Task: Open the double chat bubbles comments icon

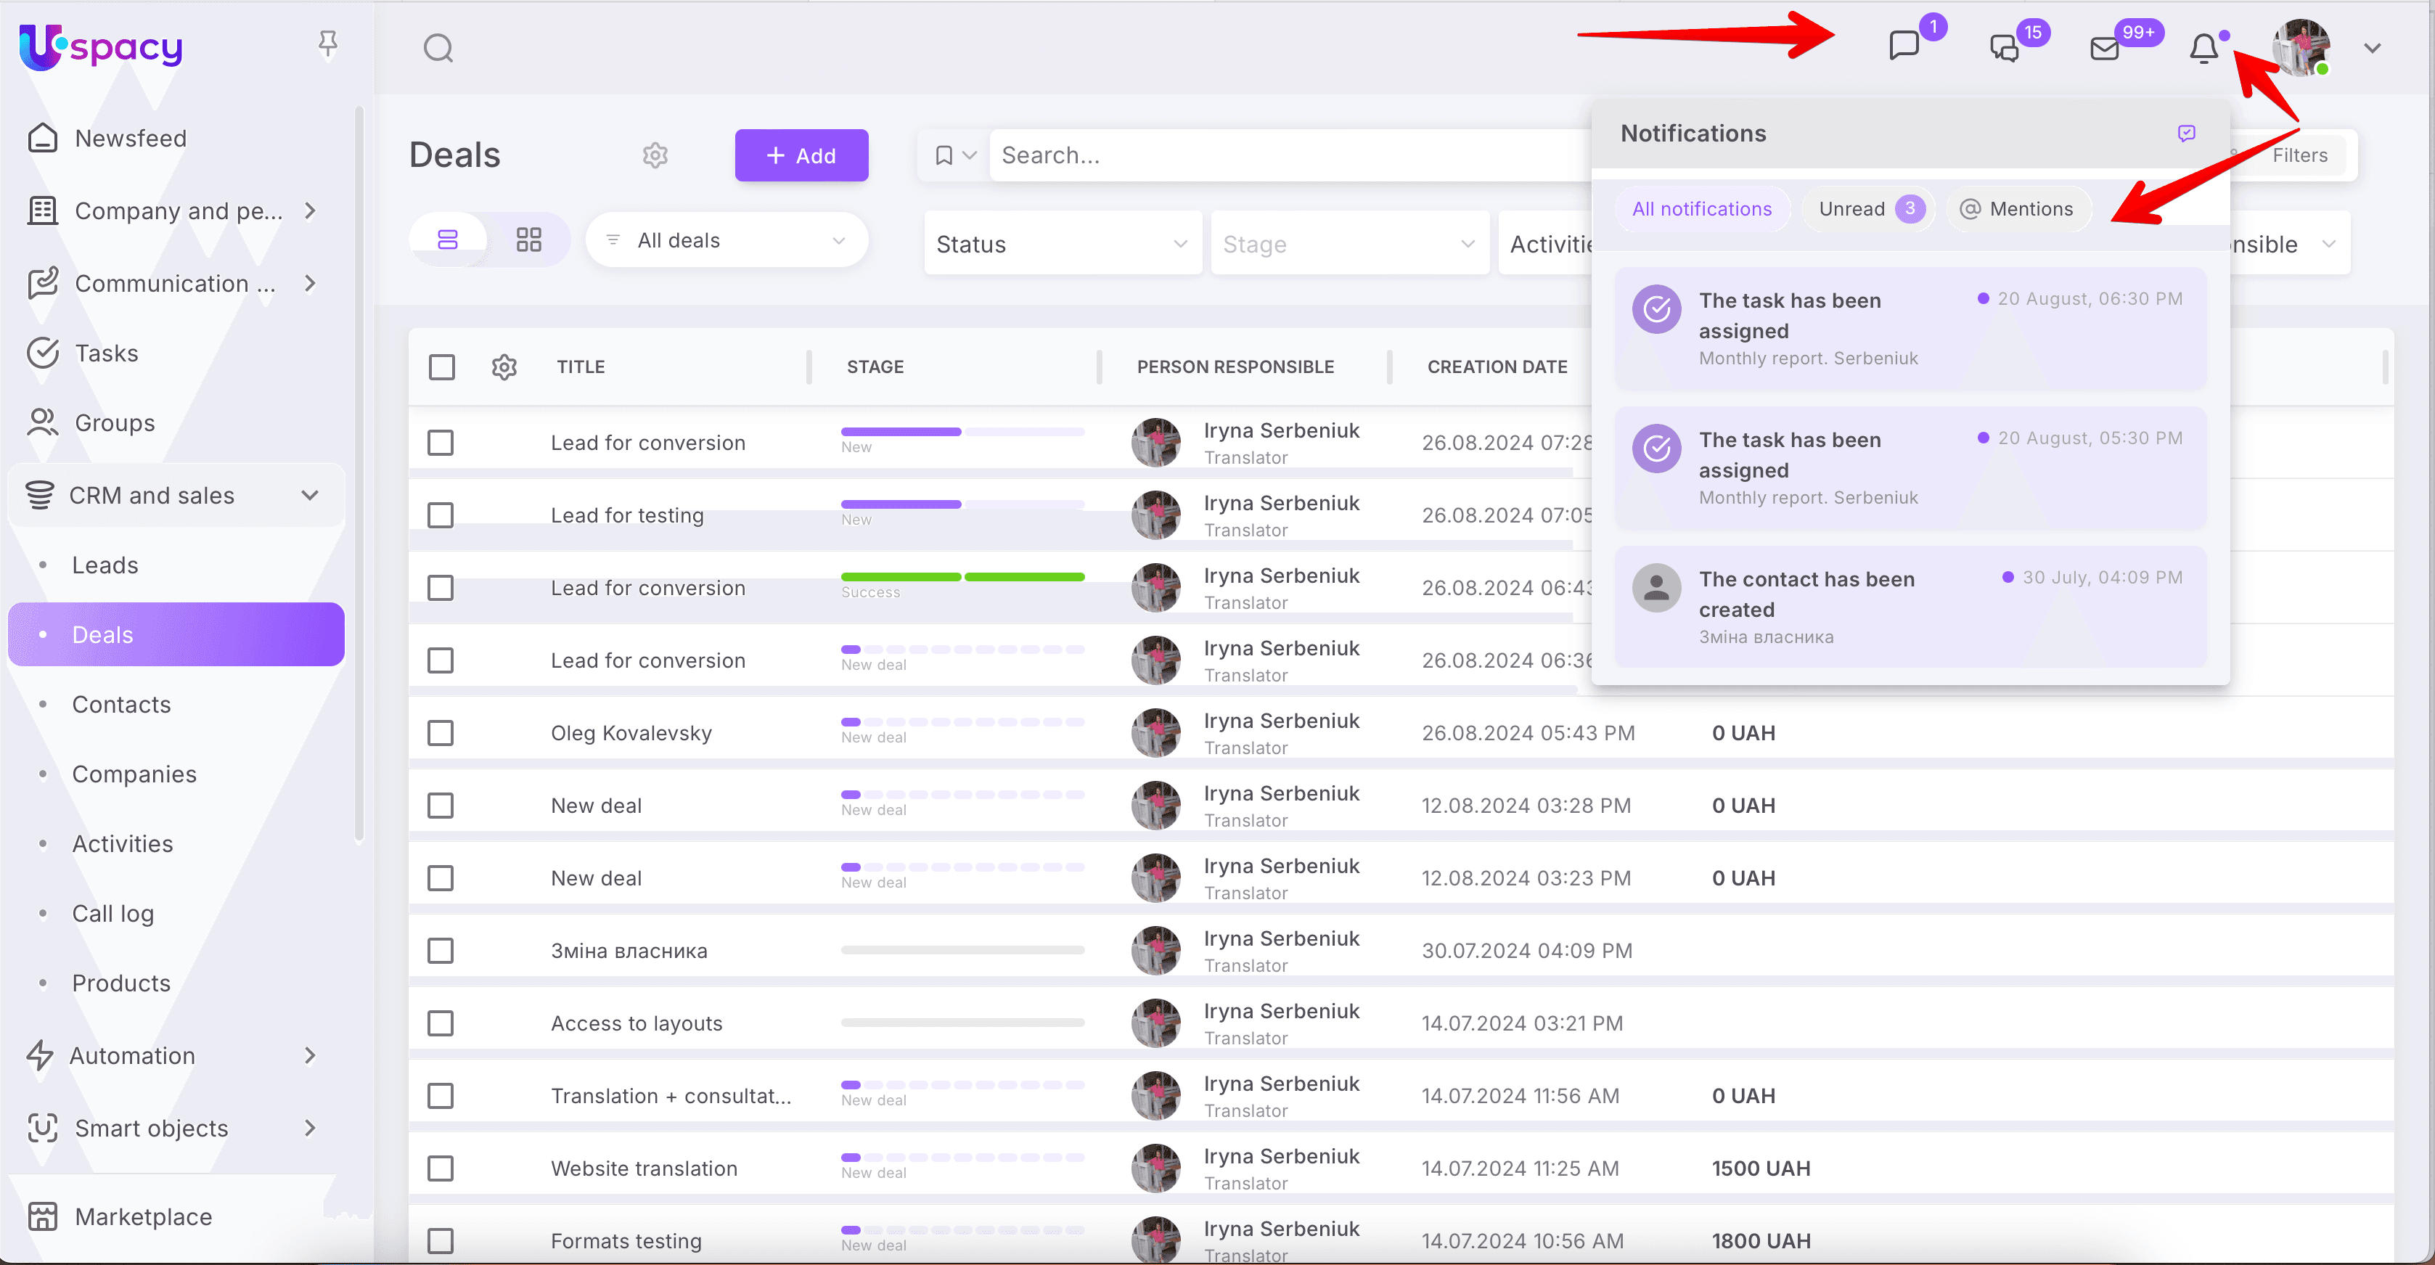Action: (2004, 47)
